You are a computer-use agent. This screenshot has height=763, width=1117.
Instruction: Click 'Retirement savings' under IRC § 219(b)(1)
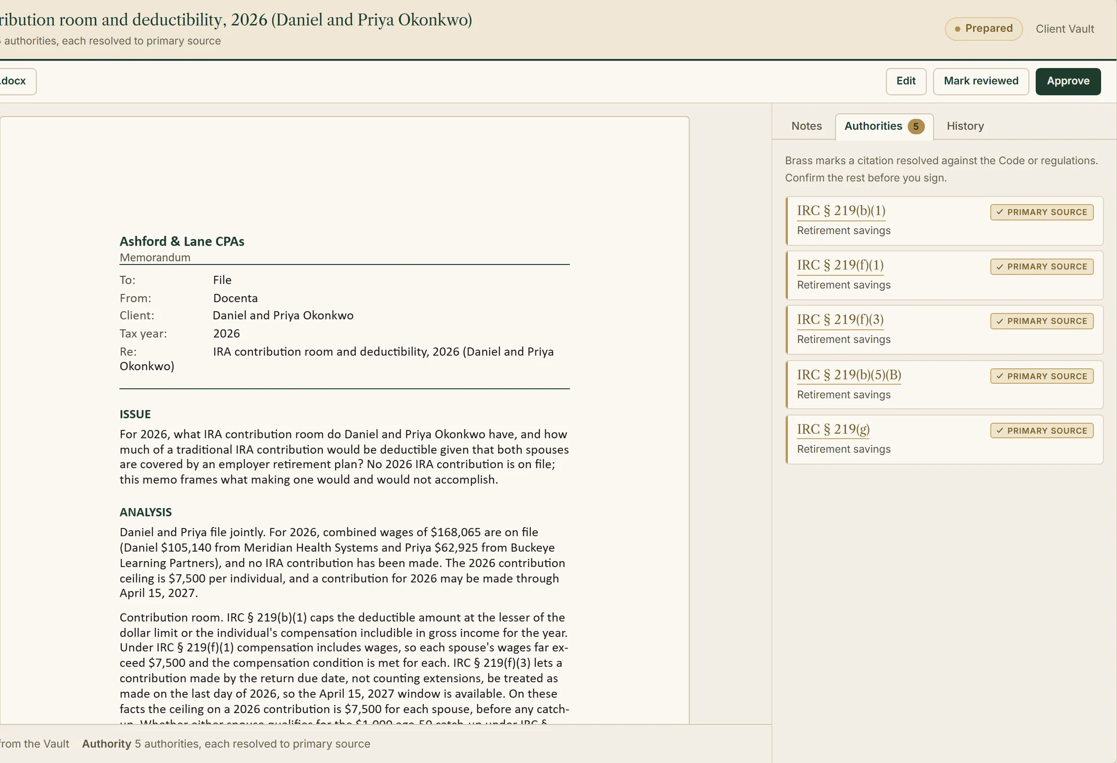click(844, 231)
